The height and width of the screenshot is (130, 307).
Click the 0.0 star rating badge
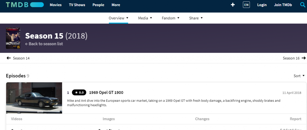(x=79, y=93)
